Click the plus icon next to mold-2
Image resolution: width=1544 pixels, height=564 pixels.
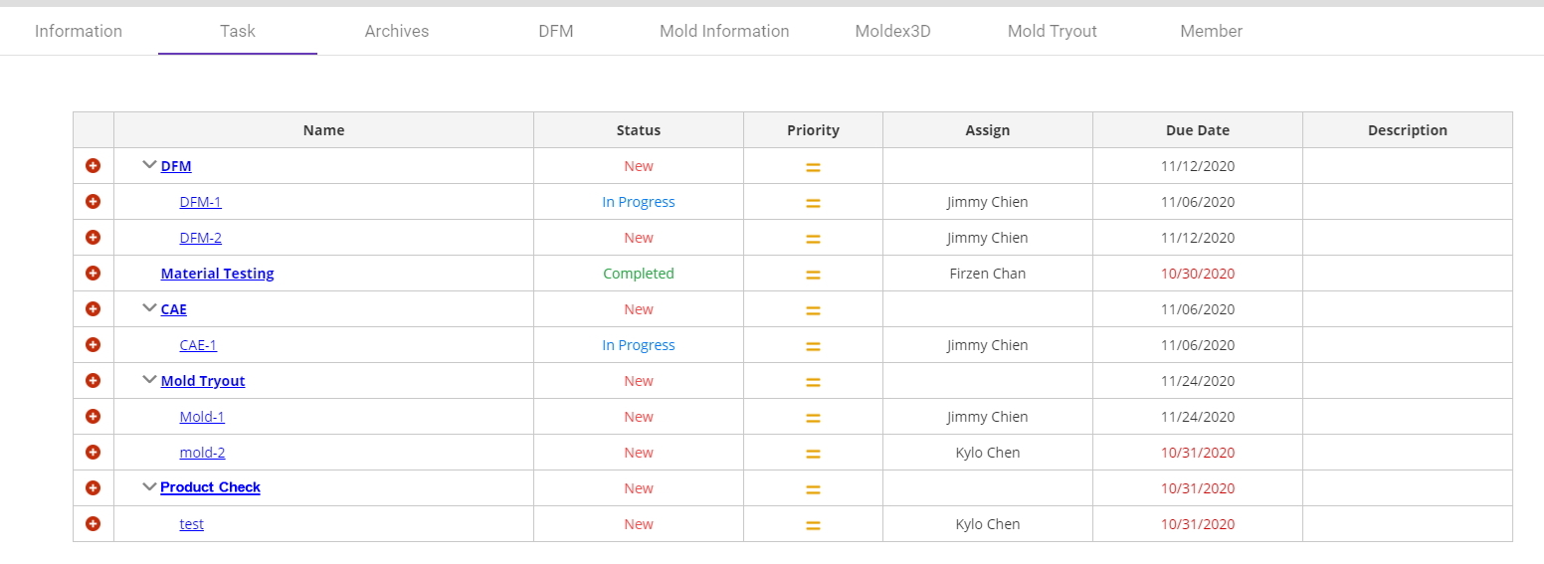tap(94, 453)
